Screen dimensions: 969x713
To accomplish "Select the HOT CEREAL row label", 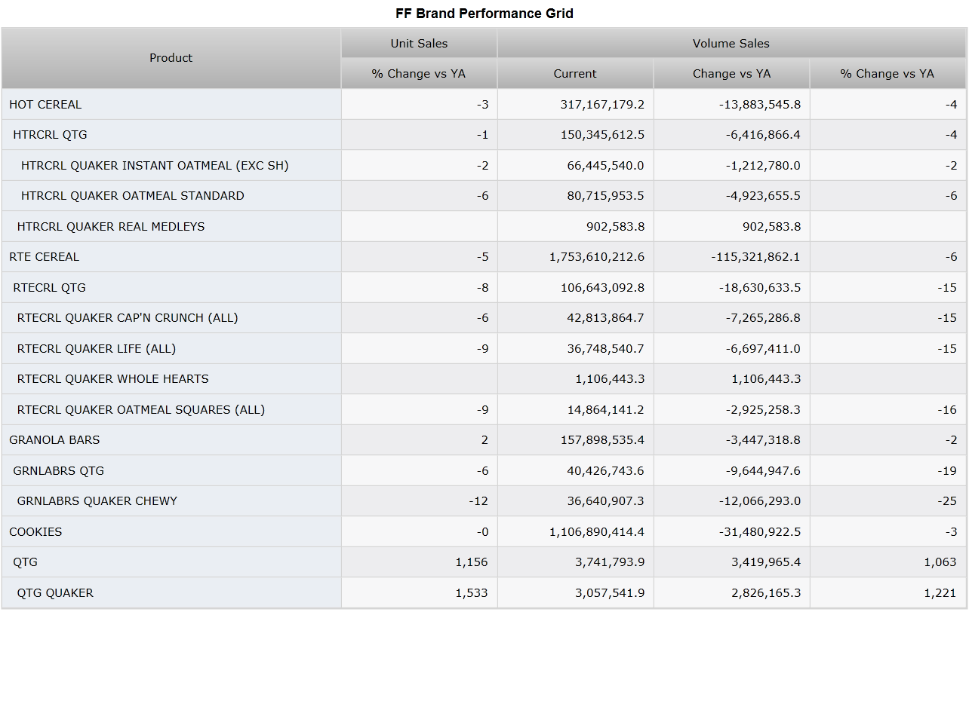I will click(45, 105).
